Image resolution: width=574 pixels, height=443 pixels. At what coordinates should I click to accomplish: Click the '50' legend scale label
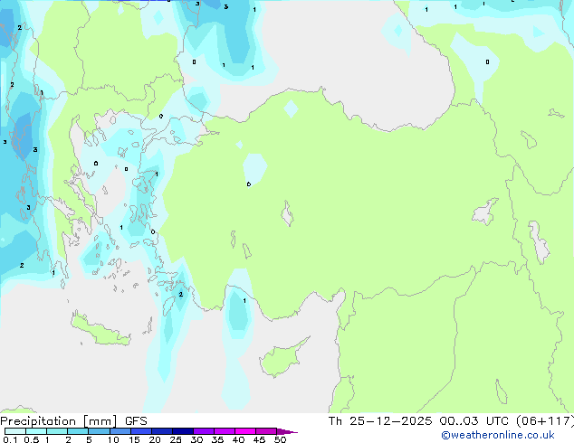(x=280, y=439)
